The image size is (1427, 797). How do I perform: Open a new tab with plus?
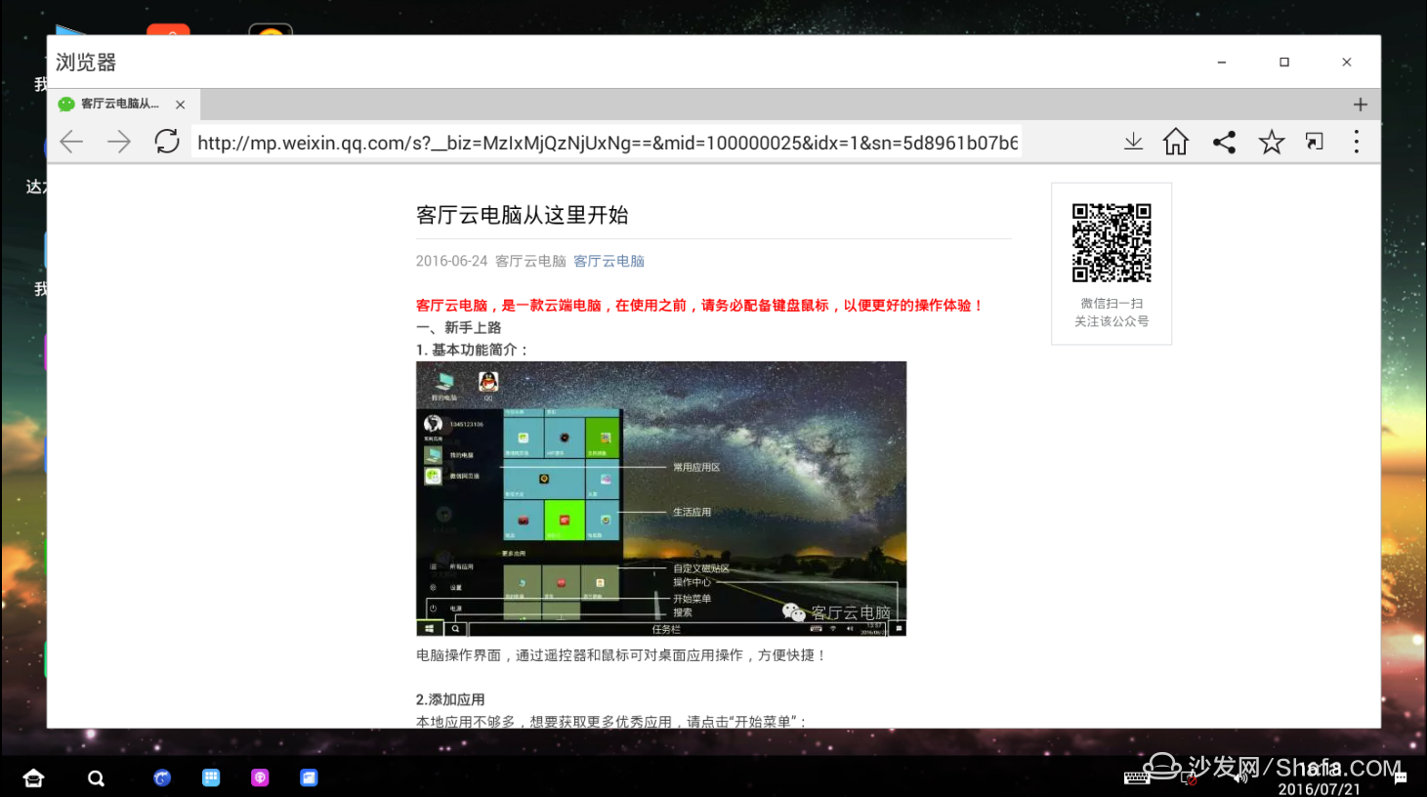[x=1360, y=105]
